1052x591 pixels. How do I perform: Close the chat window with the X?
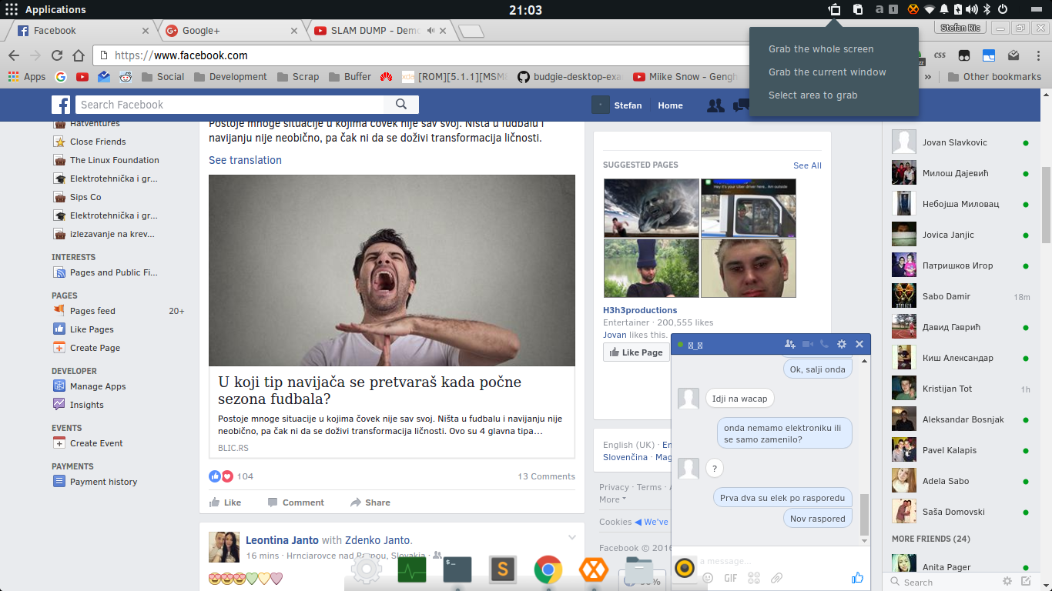[x=859, y=345]
